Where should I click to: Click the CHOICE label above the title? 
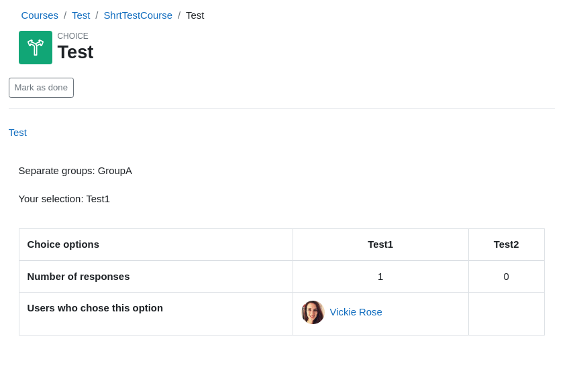click(x=72, y=36)
